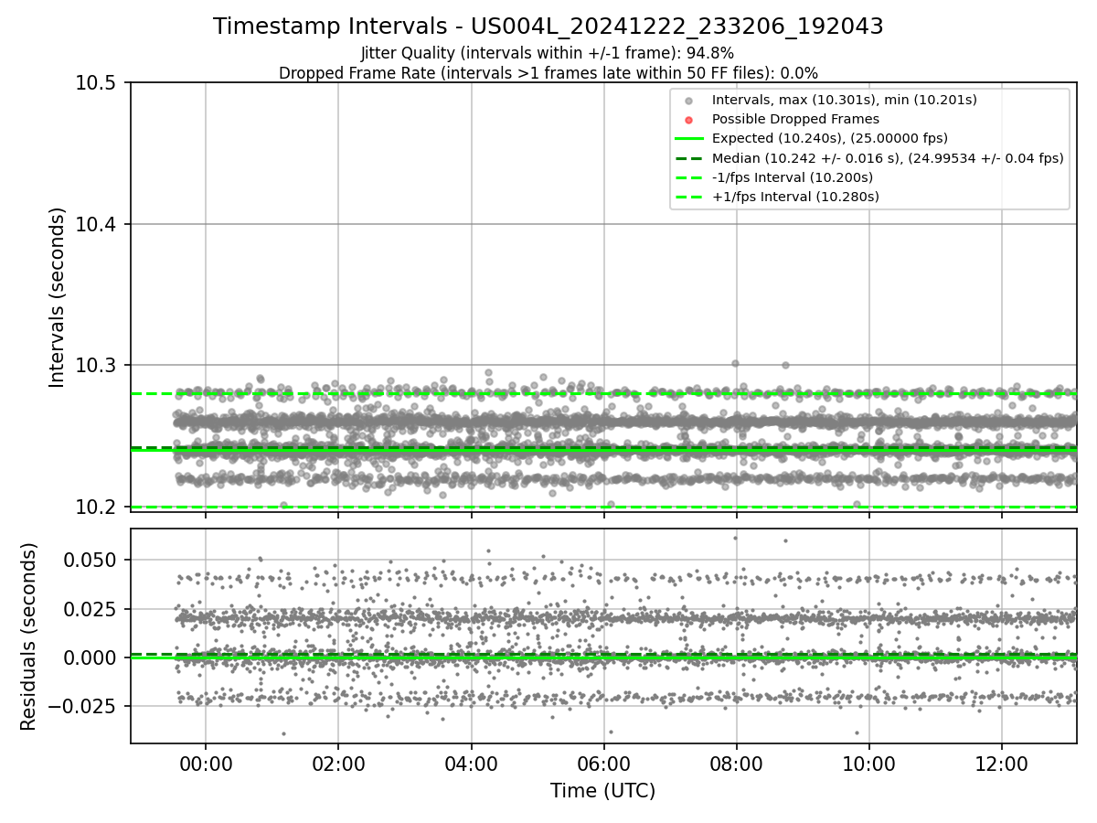
Task: Click the plot title 'Timestamp Intervals - US004L_20241222_233206_192043'
Action: 548,27
